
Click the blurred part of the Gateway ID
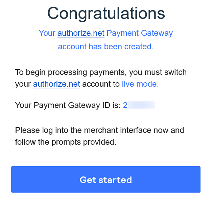pyautogui.click(x=141, y=105)
